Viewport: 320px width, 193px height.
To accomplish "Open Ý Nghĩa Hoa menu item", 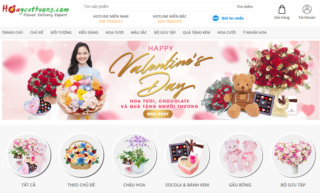I will [x=255, y=32].
